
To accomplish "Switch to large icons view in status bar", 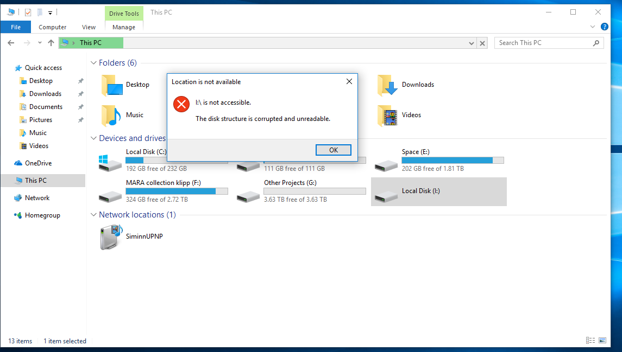I will (x=602, y=341).
